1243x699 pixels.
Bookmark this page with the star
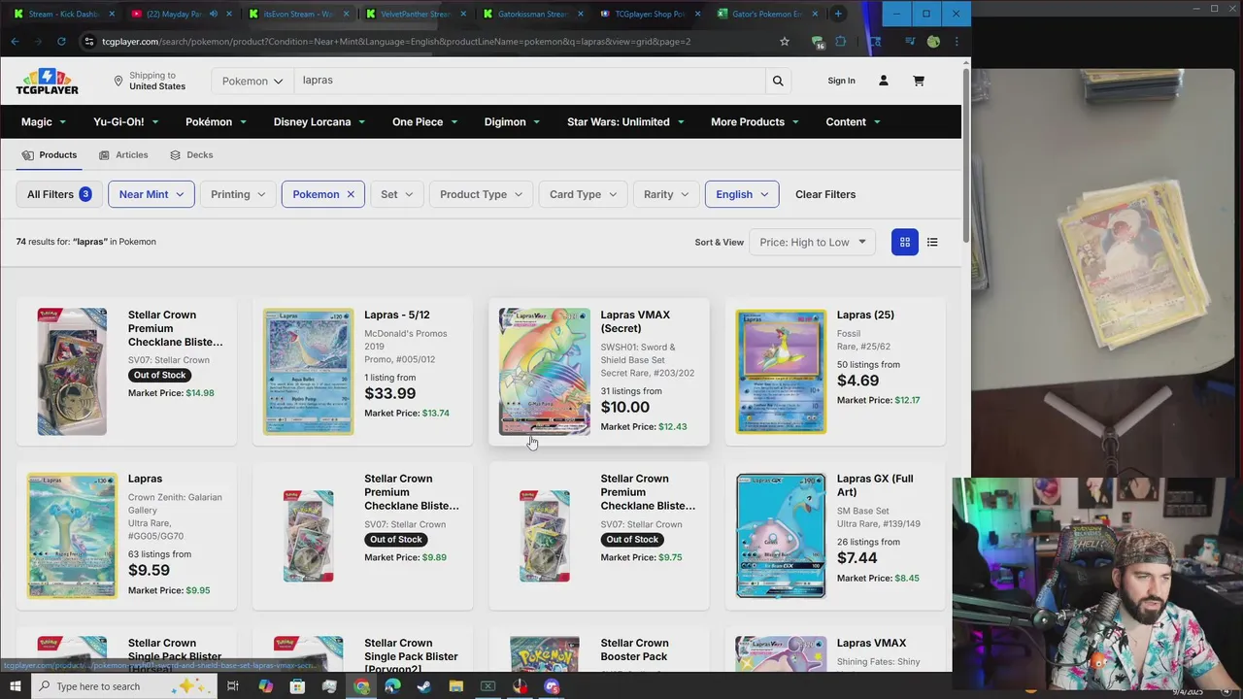785,42
